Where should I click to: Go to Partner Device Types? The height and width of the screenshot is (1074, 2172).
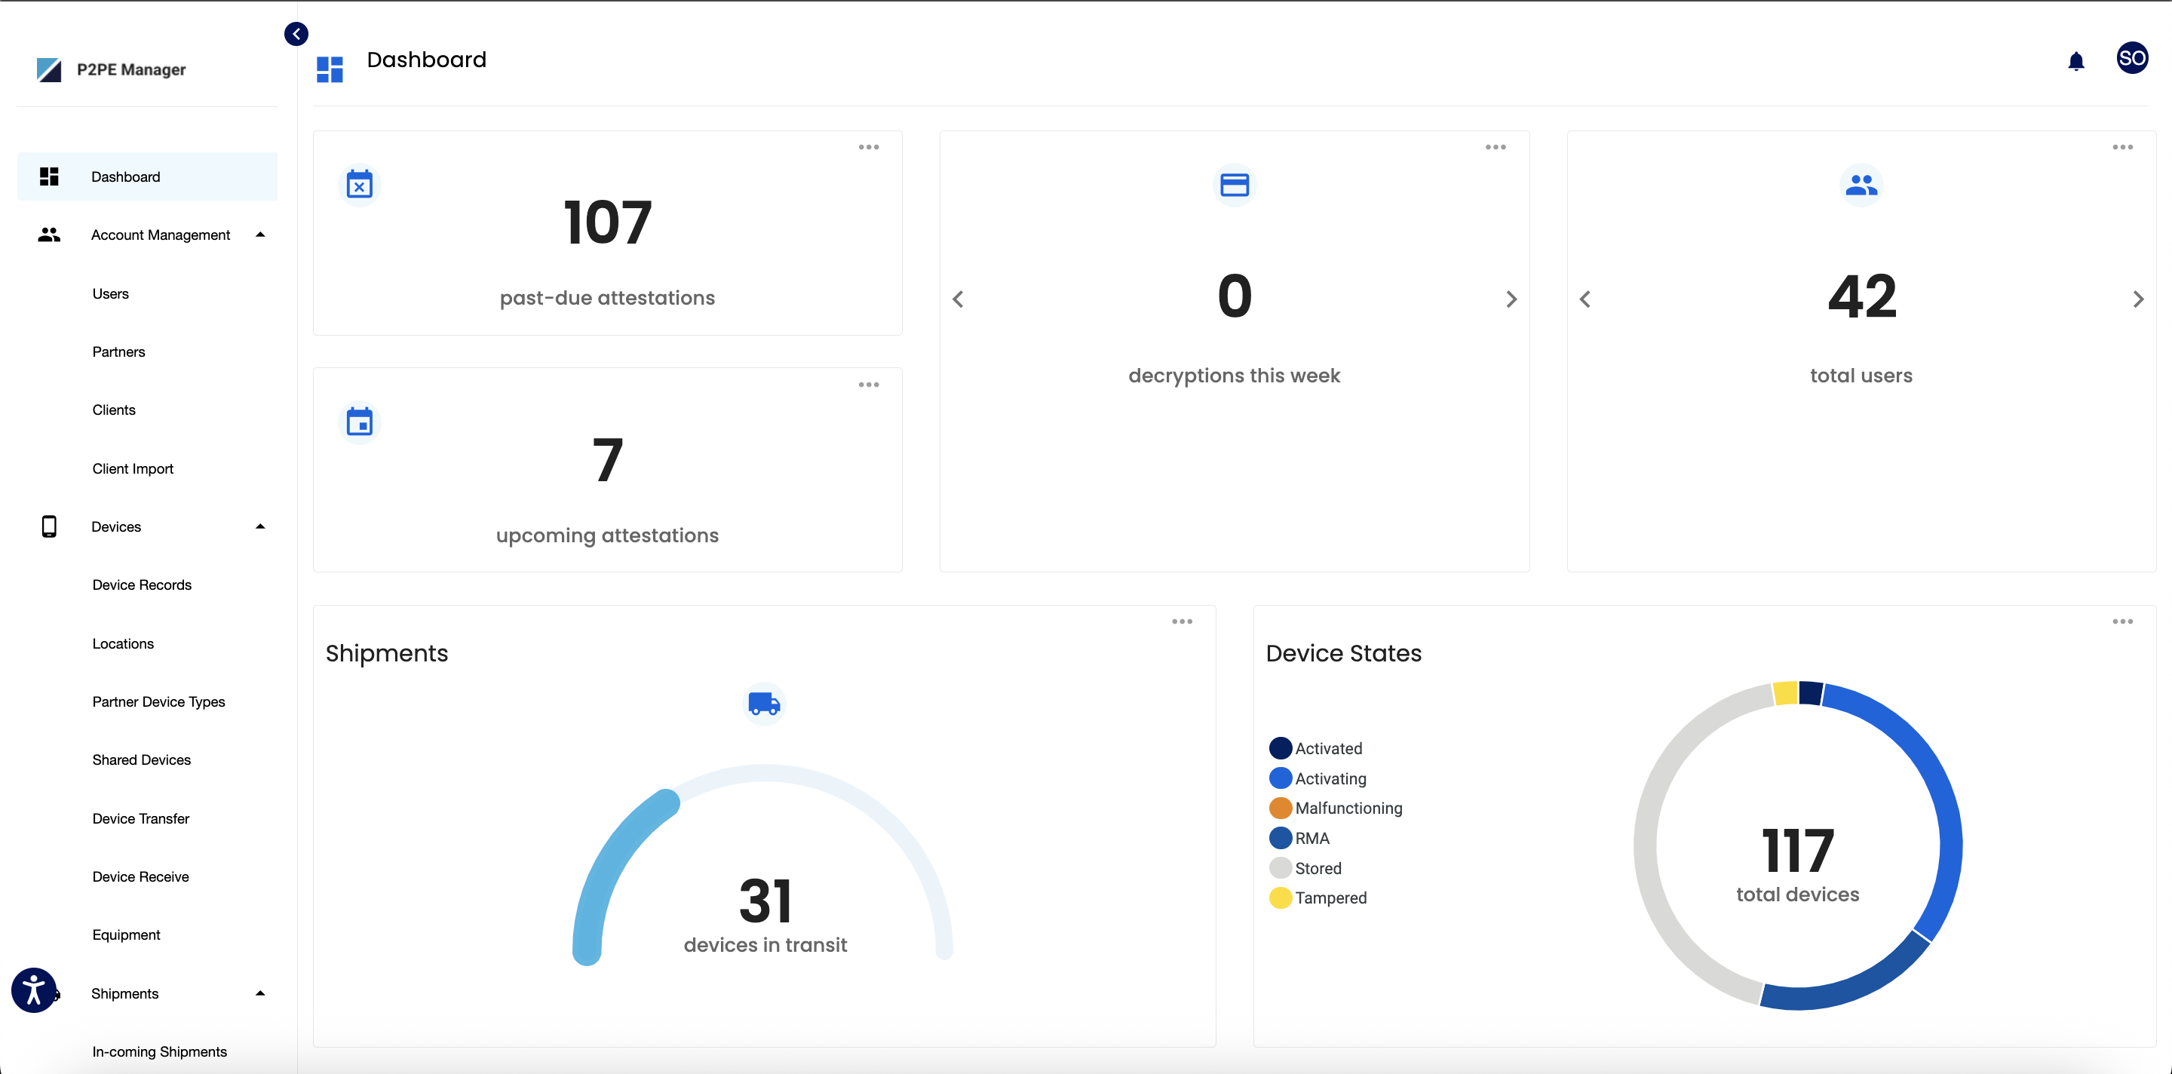click(158, 702)
